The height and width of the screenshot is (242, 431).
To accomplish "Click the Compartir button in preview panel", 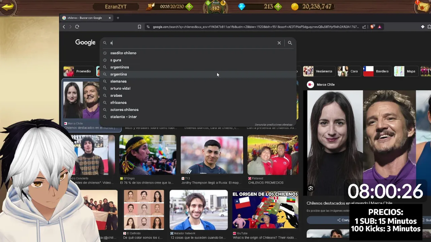I will [344, 220].
